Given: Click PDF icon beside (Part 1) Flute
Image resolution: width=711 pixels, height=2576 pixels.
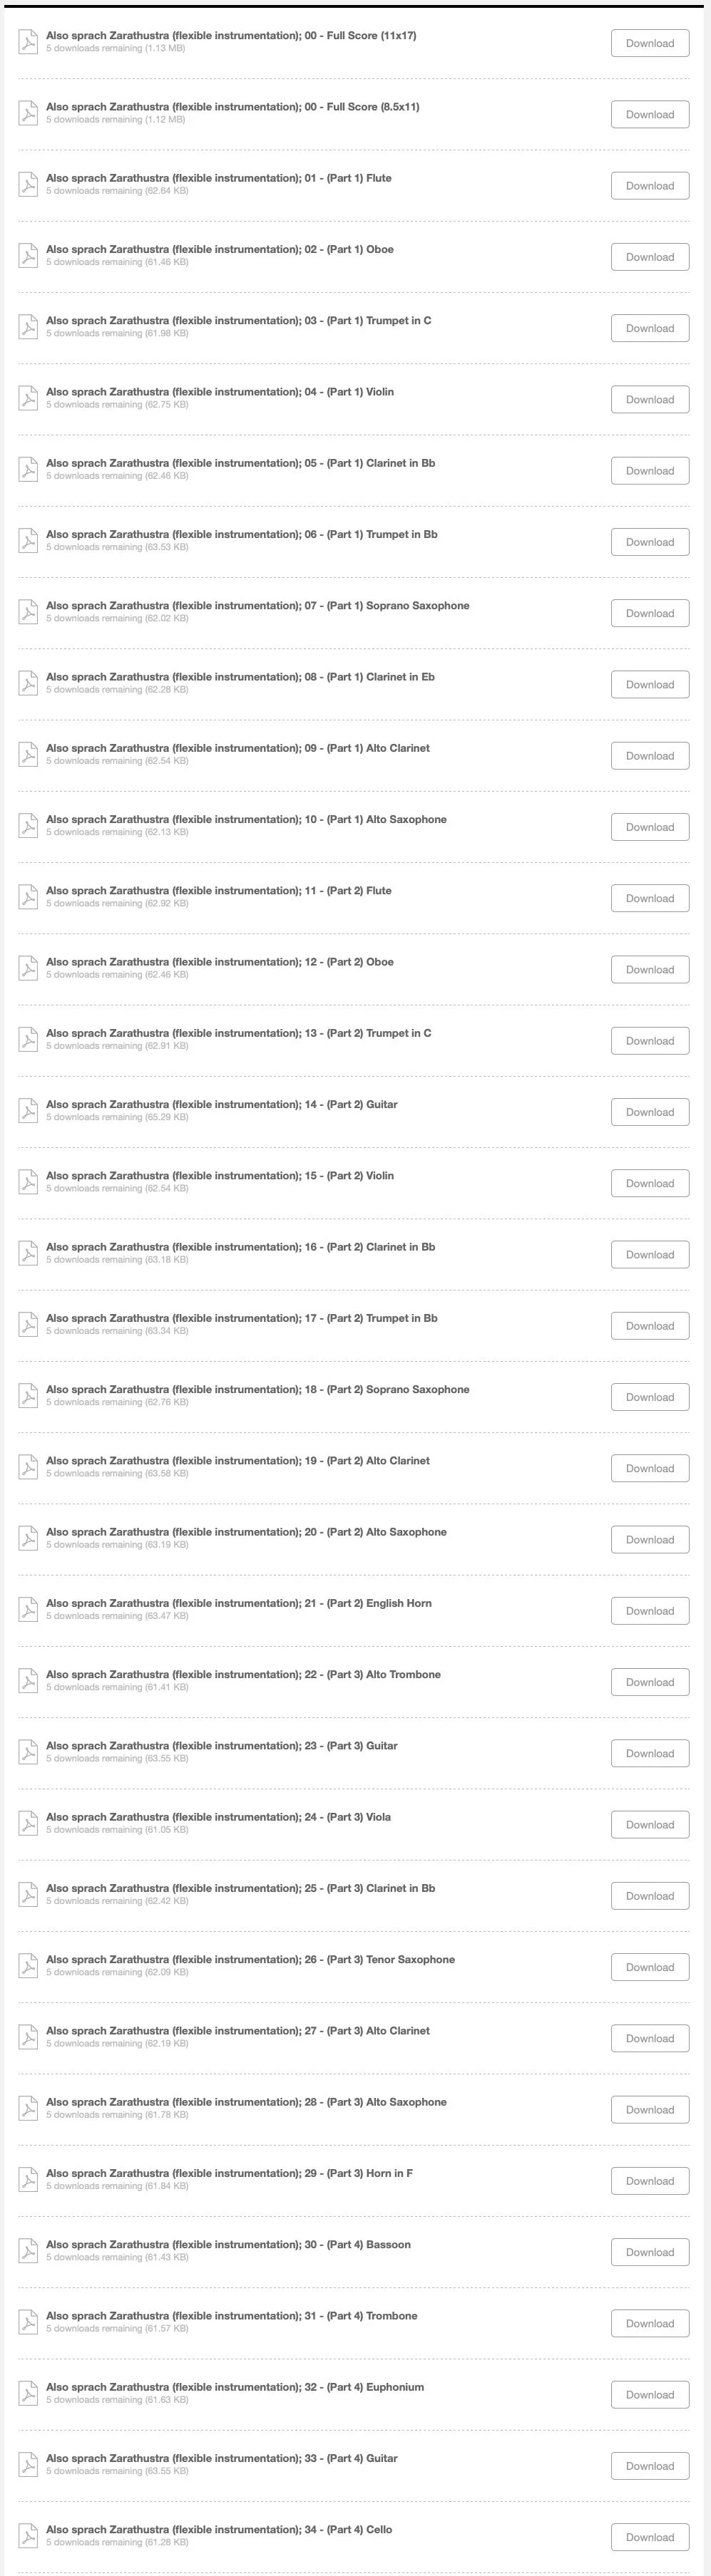Looking at the screenshot, I should [x=29, y=185].
